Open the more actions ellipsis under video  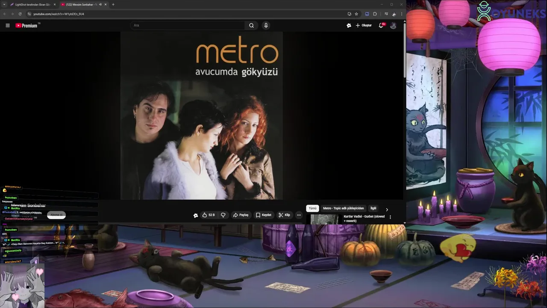click(x=299, y=215)
